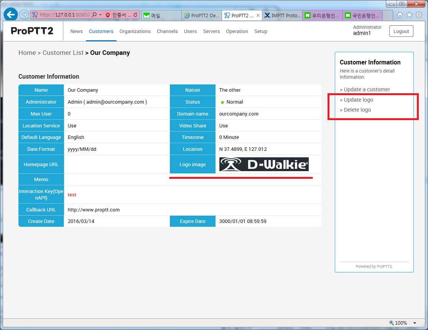This screenshot has height=330, width=428.
Task: Click the Logout button
Action: [x=401, y=31]
